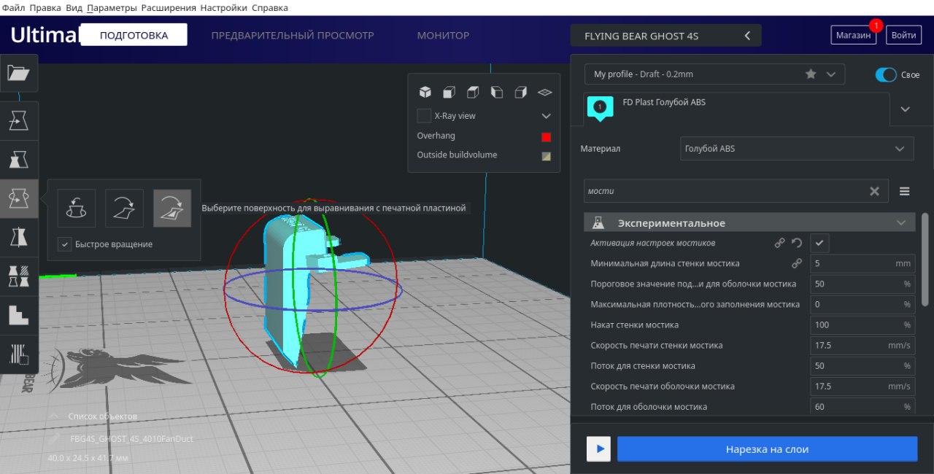Viewport: 934px width, 474px height.
Task: Open the Материал Голубой ABS dropdown
Action: [797, 149]
